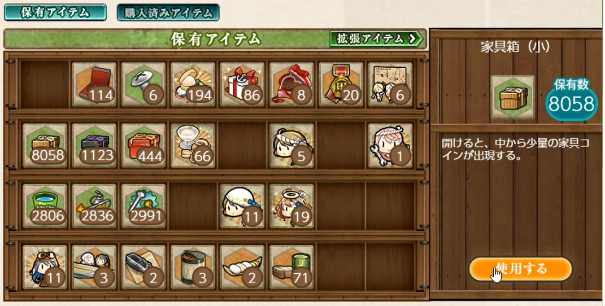The height and width of the screenshot is (306, 605).
Task: Select the pilot goggles fairy showing 11
Action: pyautogui.click(x=45, y=267)
